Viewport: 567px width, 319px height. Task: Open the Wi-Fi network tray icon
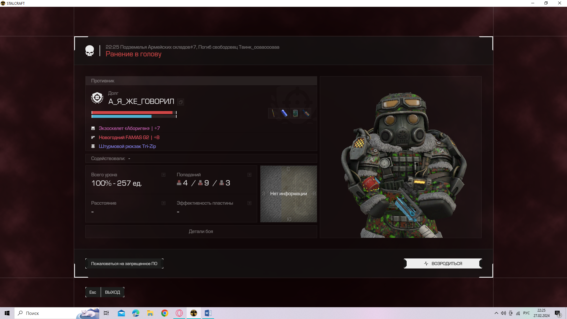(518, 313)
